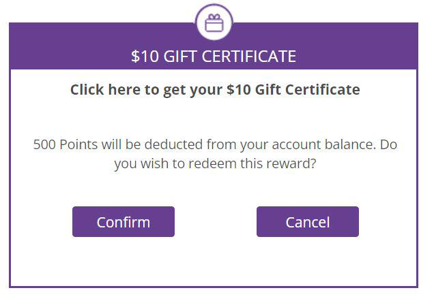Click the purple header banner
Image resolution: width=434 pixels, height=301 pixels.
pos(214,46)
